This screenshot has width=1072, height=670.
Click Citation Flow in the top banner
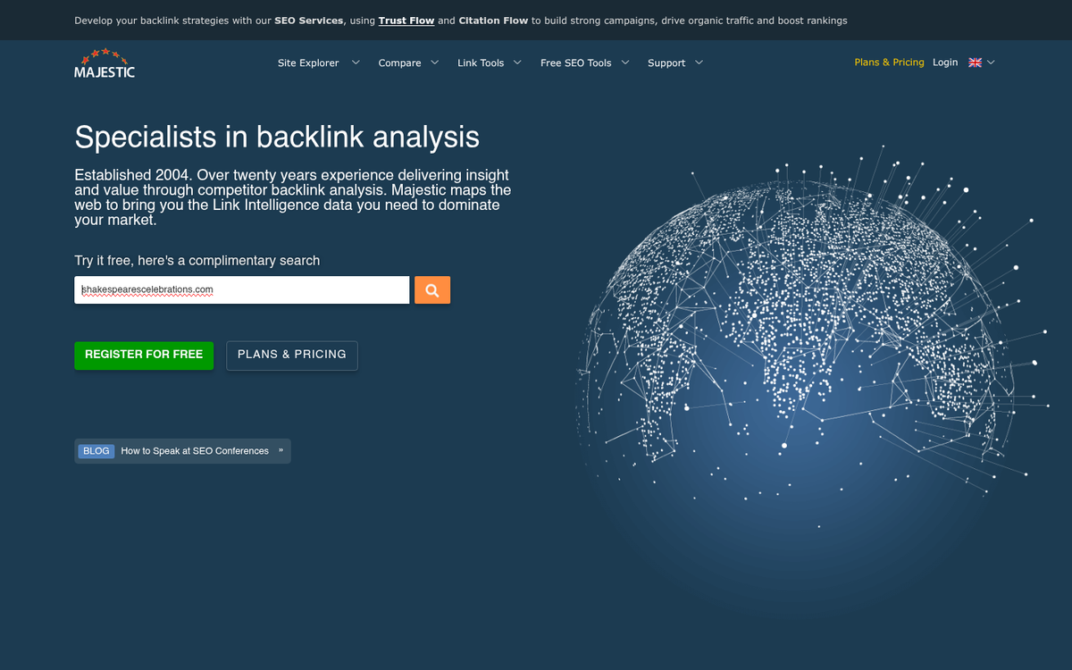(x=493, y=21)
